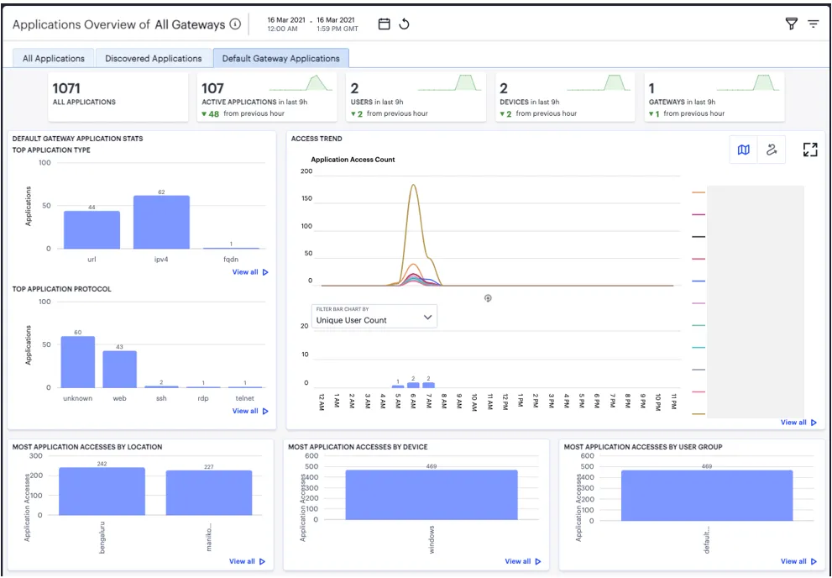Click View all for accesses by Location
This screenshot has height=578, width=832.
pyautogui.click(x=248, y=561)
